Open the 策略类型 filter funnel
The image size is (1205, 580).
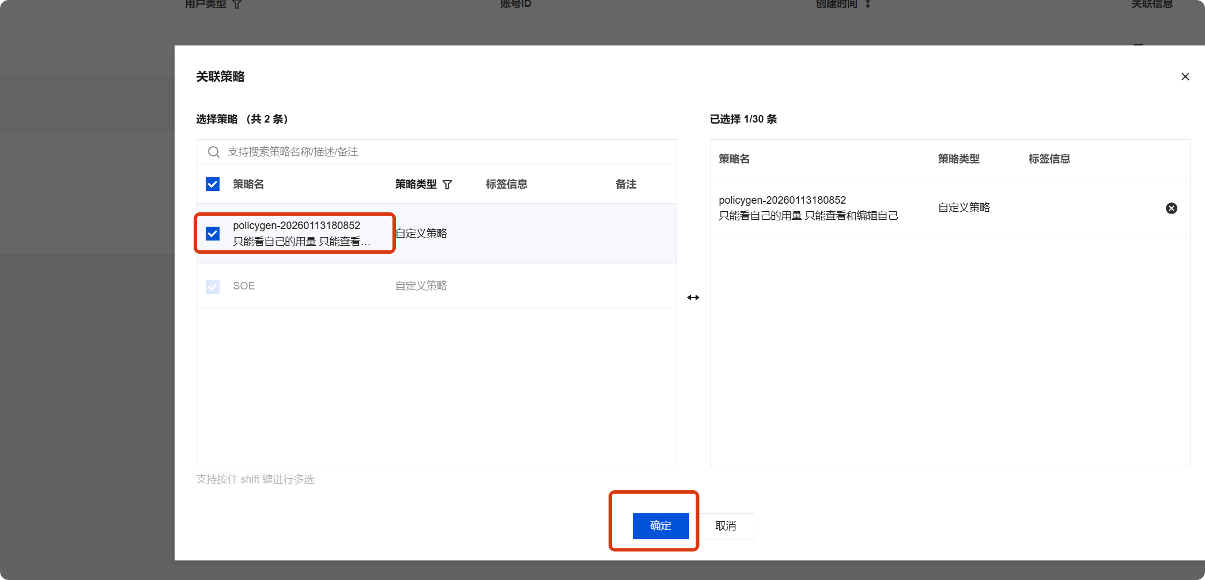(447, 185)
